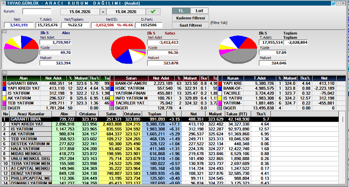The height and width of the screenshot is (187, 349).
Task: Sort main table by No column header
Action: (x=6, y=114)
